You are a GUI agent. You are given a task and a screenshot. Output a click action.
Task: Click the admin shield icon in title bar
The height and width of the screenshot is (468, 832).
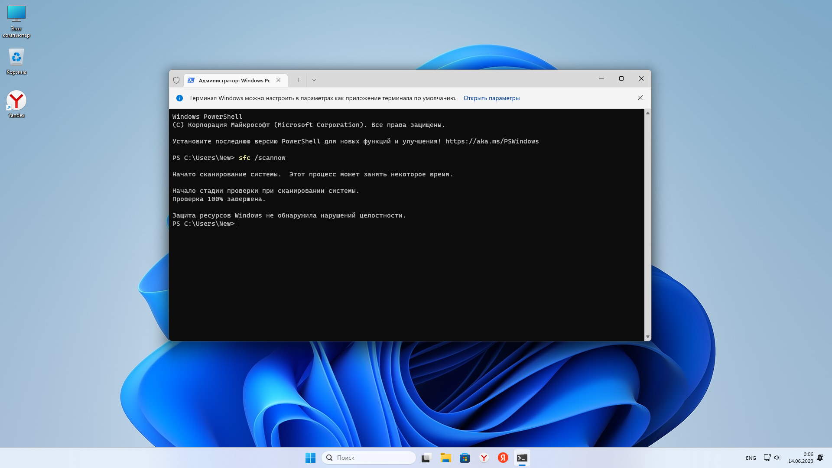click(176, 80)
